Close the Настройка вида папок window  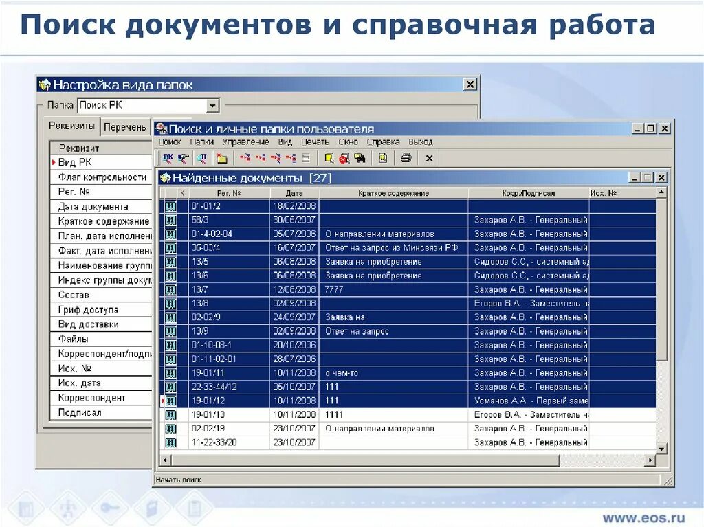point(470,84)
